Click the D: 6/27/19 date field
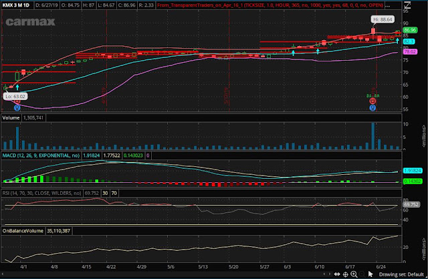The image size is (428, 279). [x=47, y=5]
